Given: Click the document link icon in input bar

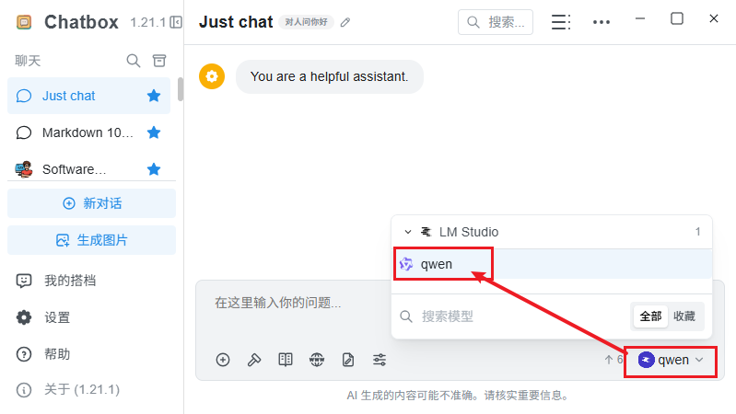Looking at the screenshot, I should pyautogui.click(x=348, y=360).
